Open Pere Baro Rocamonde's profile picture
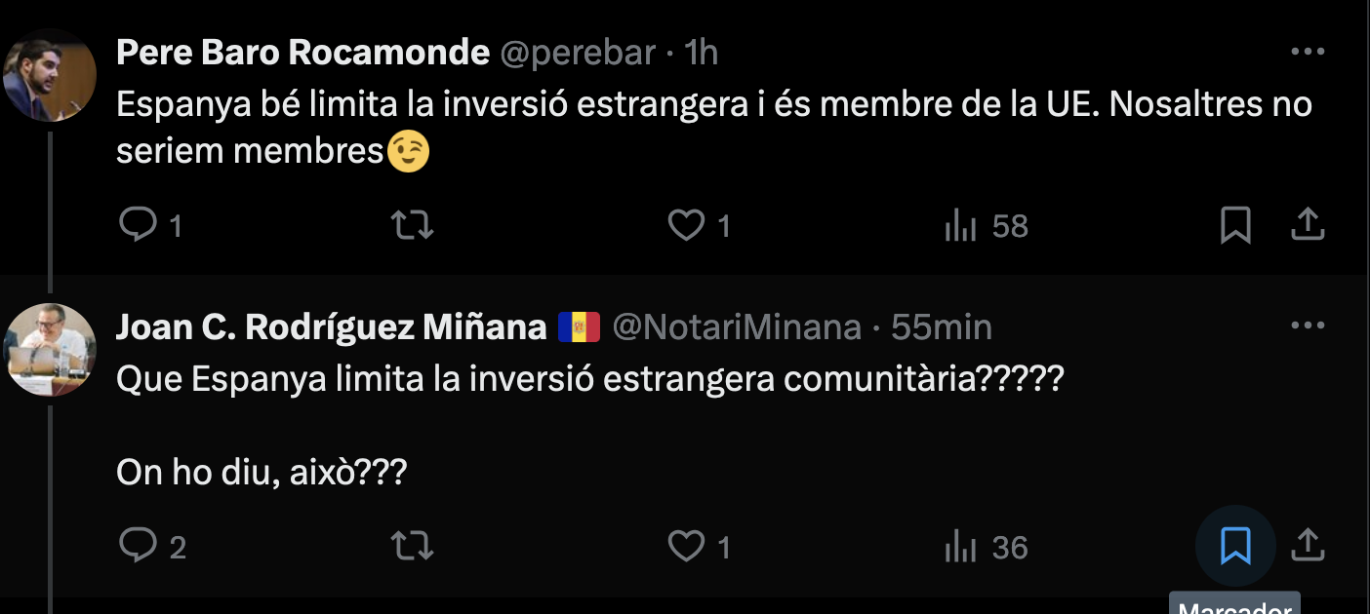 (x=50, y=75)
